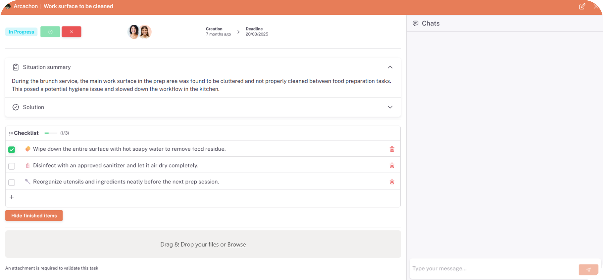Send the chat message with paper plane icon

click(x=588, y=269)
